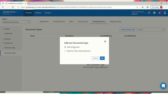Switch to the Configurations tab
The width and height of the screenshot is (168, 94).
click(x=99, y=21)
